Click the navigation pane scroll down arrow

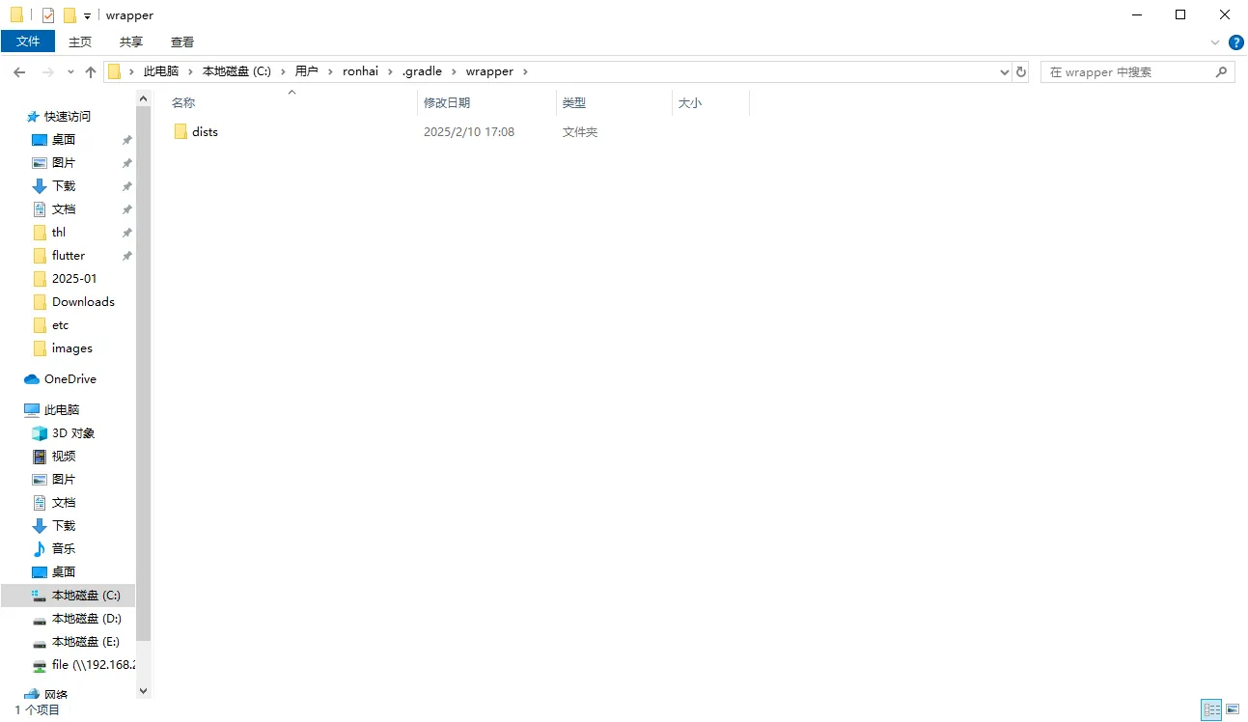(144, 690)
